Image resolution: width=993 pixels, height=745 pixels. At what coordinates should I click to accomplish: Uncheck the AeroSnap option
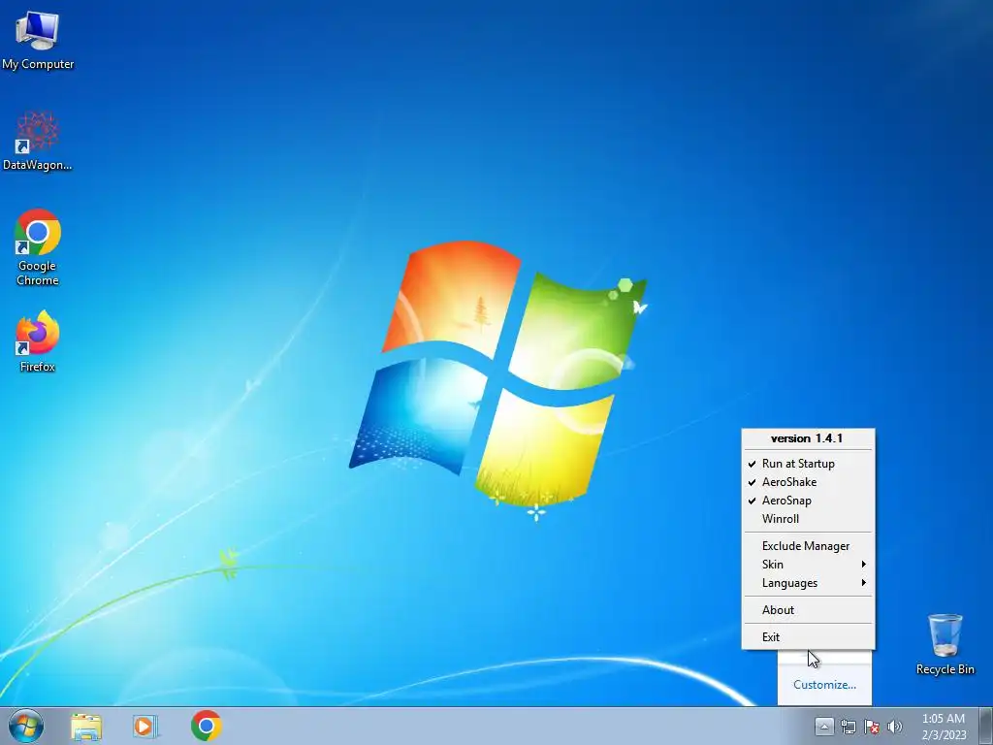[x=808, y=501]
